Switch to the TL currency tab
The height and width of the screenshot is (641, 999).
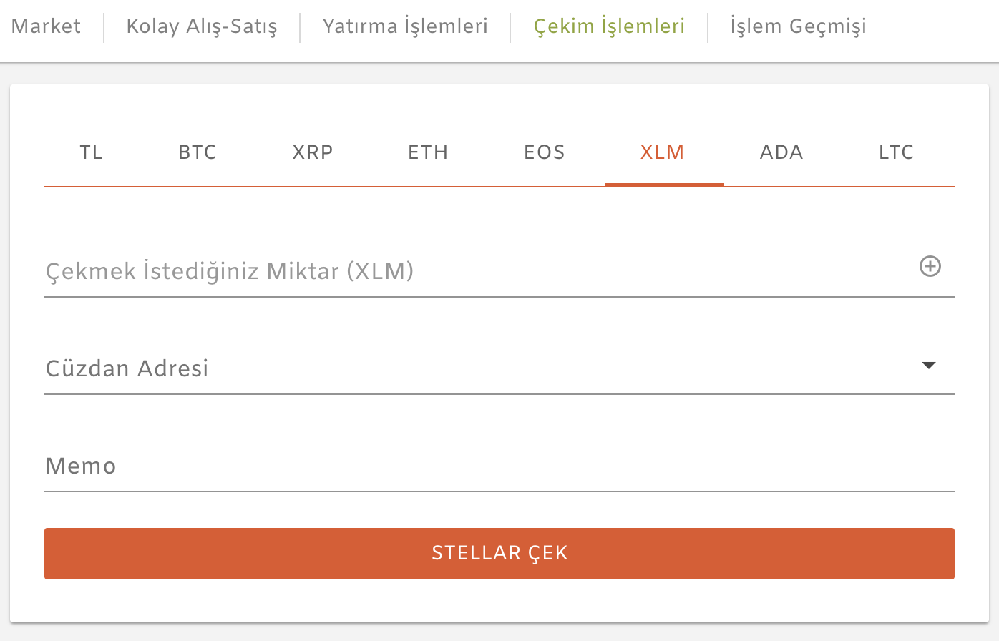click(92, 152)
